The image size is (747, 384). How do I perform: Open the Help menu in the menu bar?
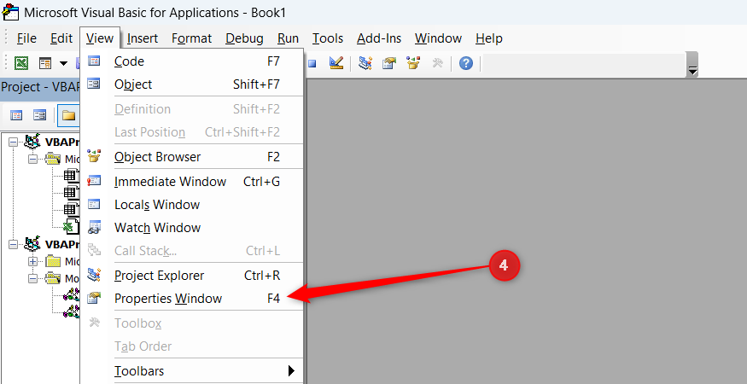[x=489, y=38]
